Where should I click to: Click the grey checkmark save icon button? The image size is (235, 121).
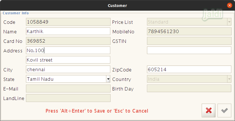click(224, 110)
